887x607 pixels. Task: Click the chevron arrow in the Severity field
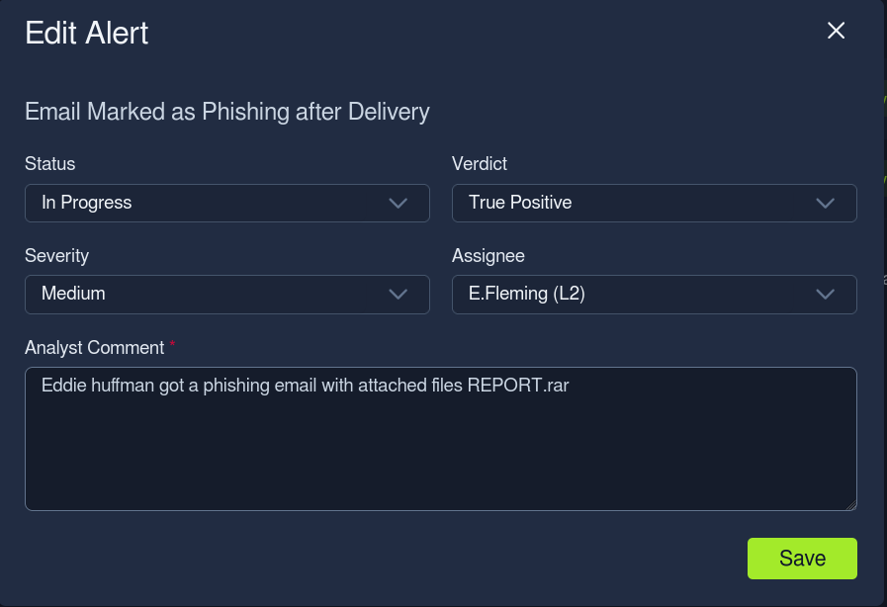pos(399,295)
